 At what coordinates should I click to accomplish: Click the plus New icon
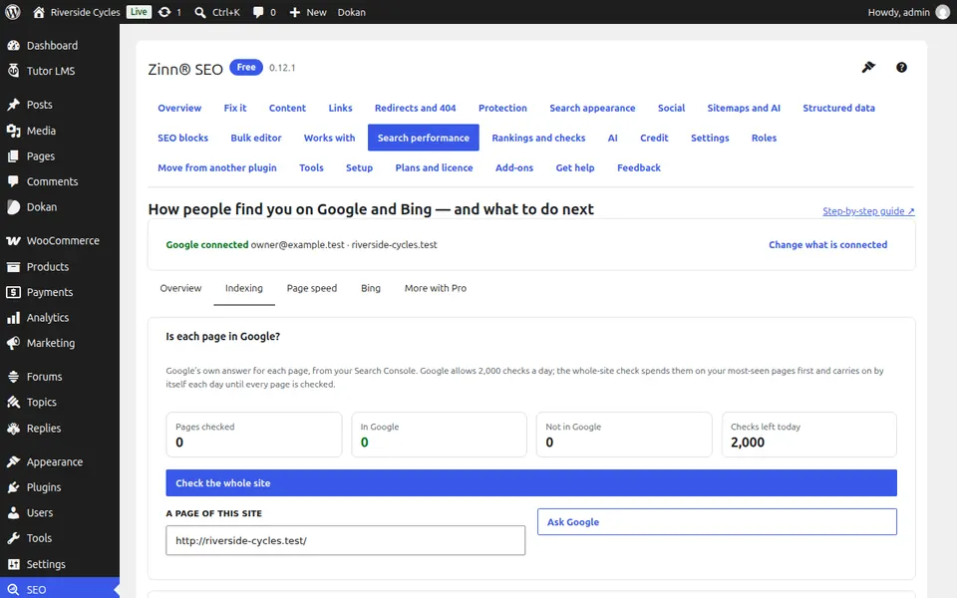[295, 12]
